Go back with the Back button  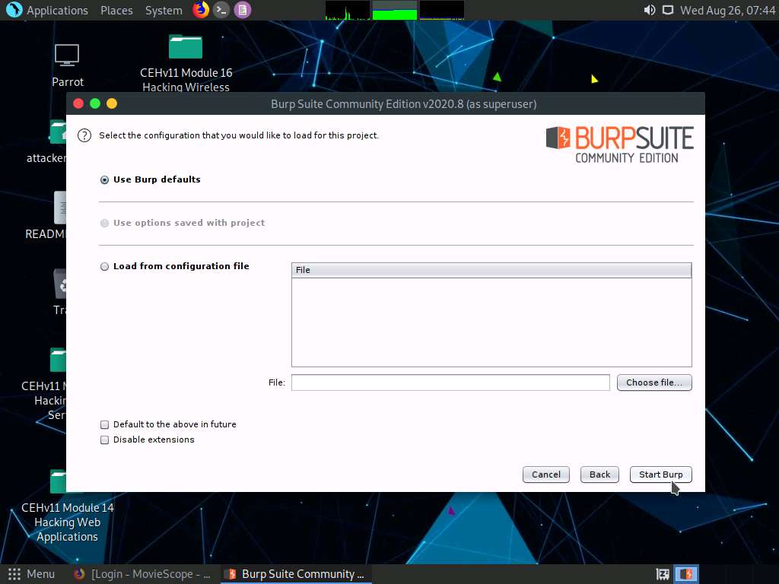[599, 474]
